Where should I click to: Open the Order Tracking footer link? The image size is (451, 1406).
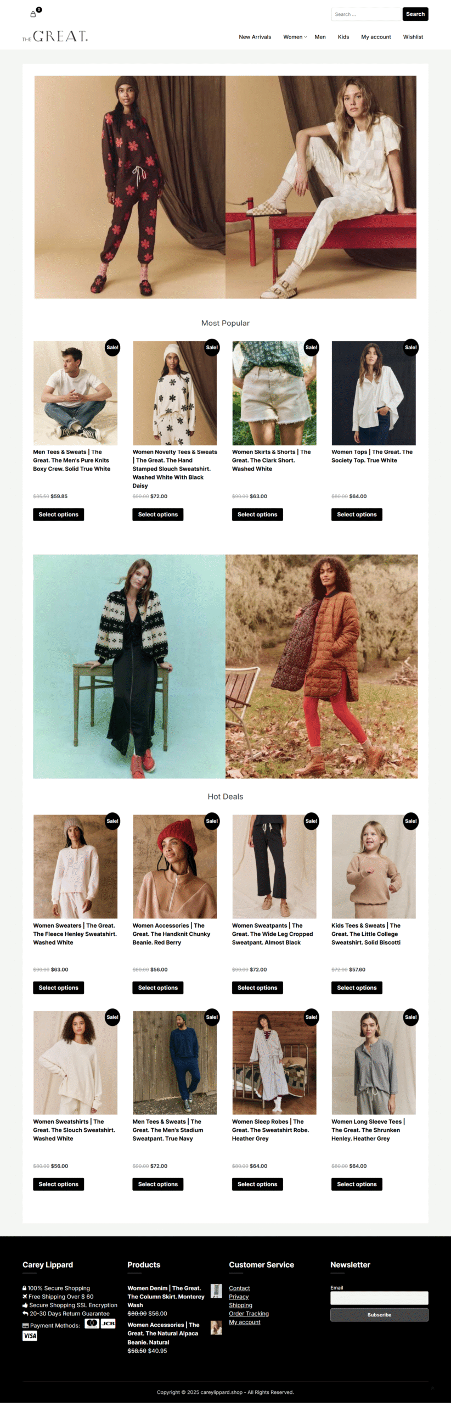pos(249,1314)
